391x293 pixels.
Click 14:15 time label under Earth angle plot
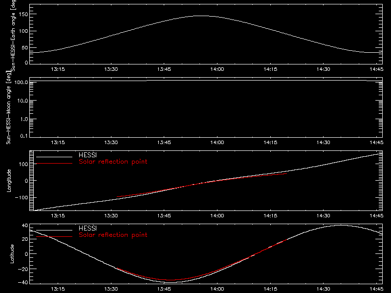270,69
